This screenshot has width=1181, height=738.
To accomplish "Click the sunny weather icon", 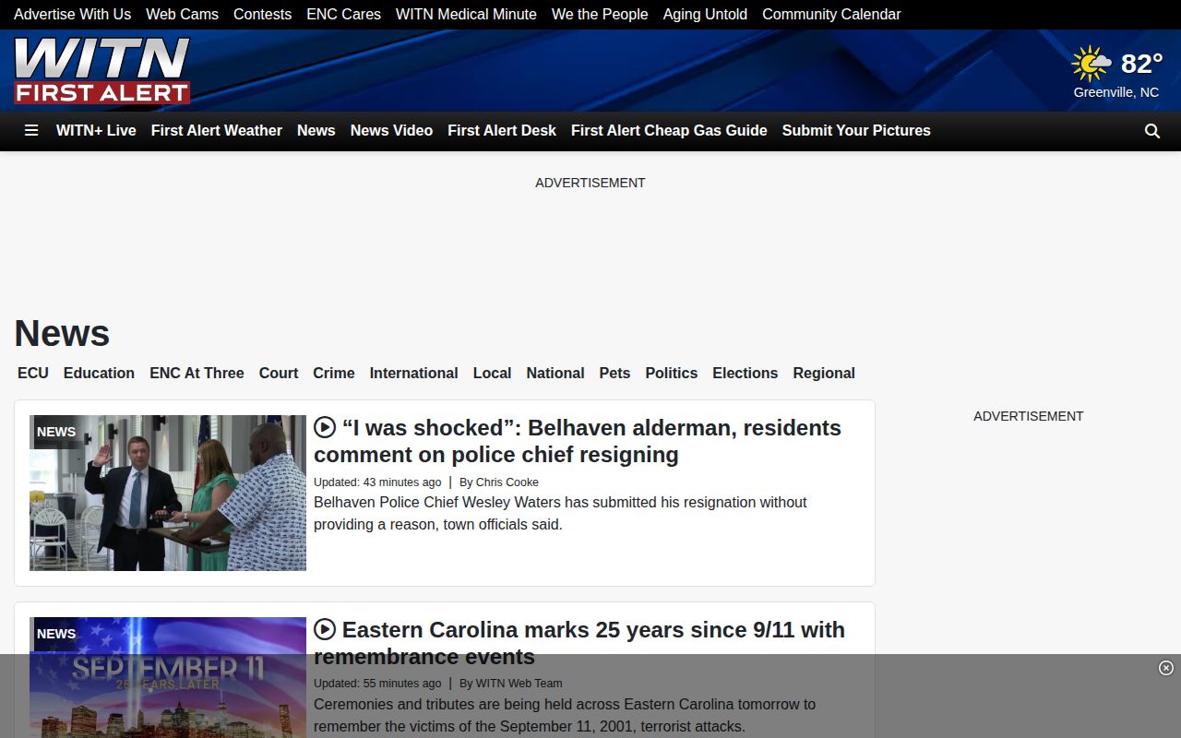I will point(1092,64).
